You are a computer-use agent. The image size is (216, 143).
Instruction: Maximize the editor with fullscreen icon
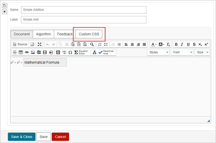tap(40, 44)
